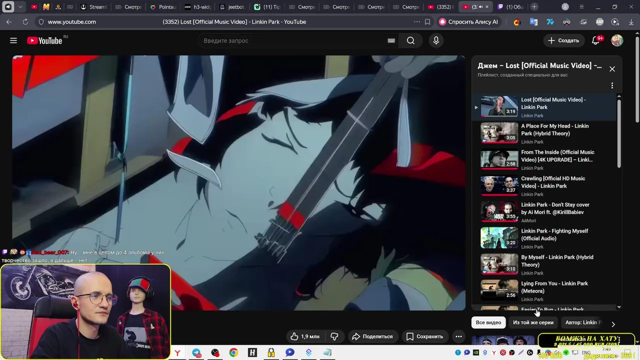Open the ABP adblock extension icon
Viewport: 640px width, 360px height.
click(x=599, y=21)
